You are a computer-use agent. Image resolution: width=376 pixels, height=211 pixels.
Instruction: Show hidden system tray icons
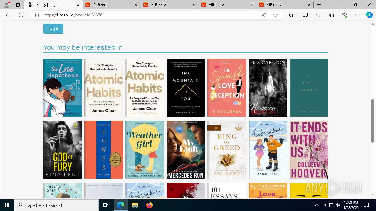pyautogui.click(x=317, y=205)
